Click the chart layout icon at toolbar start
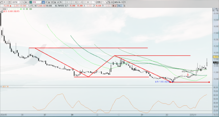This screenshot has width=219, height=117. coord(2,2)
